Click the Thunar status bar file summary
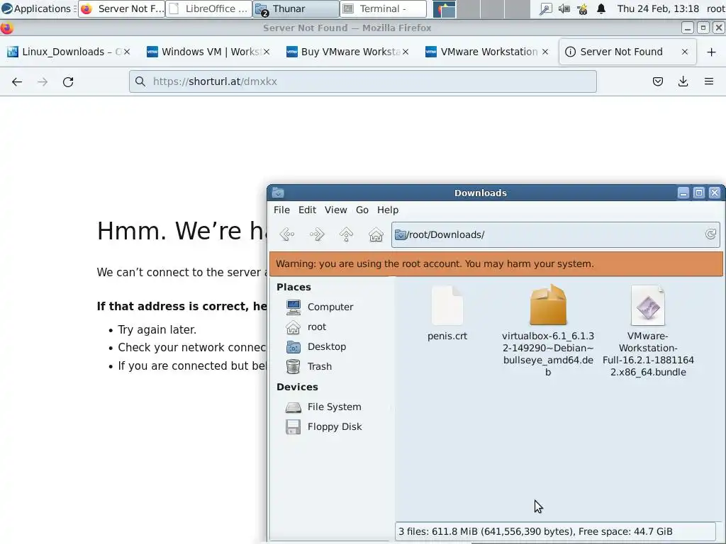Viewport: 726px width, 544px height. click(555, 531)
